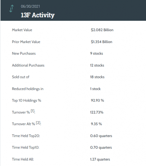
Task: Click the 122.73% turnover value
Action: point(97,112)
